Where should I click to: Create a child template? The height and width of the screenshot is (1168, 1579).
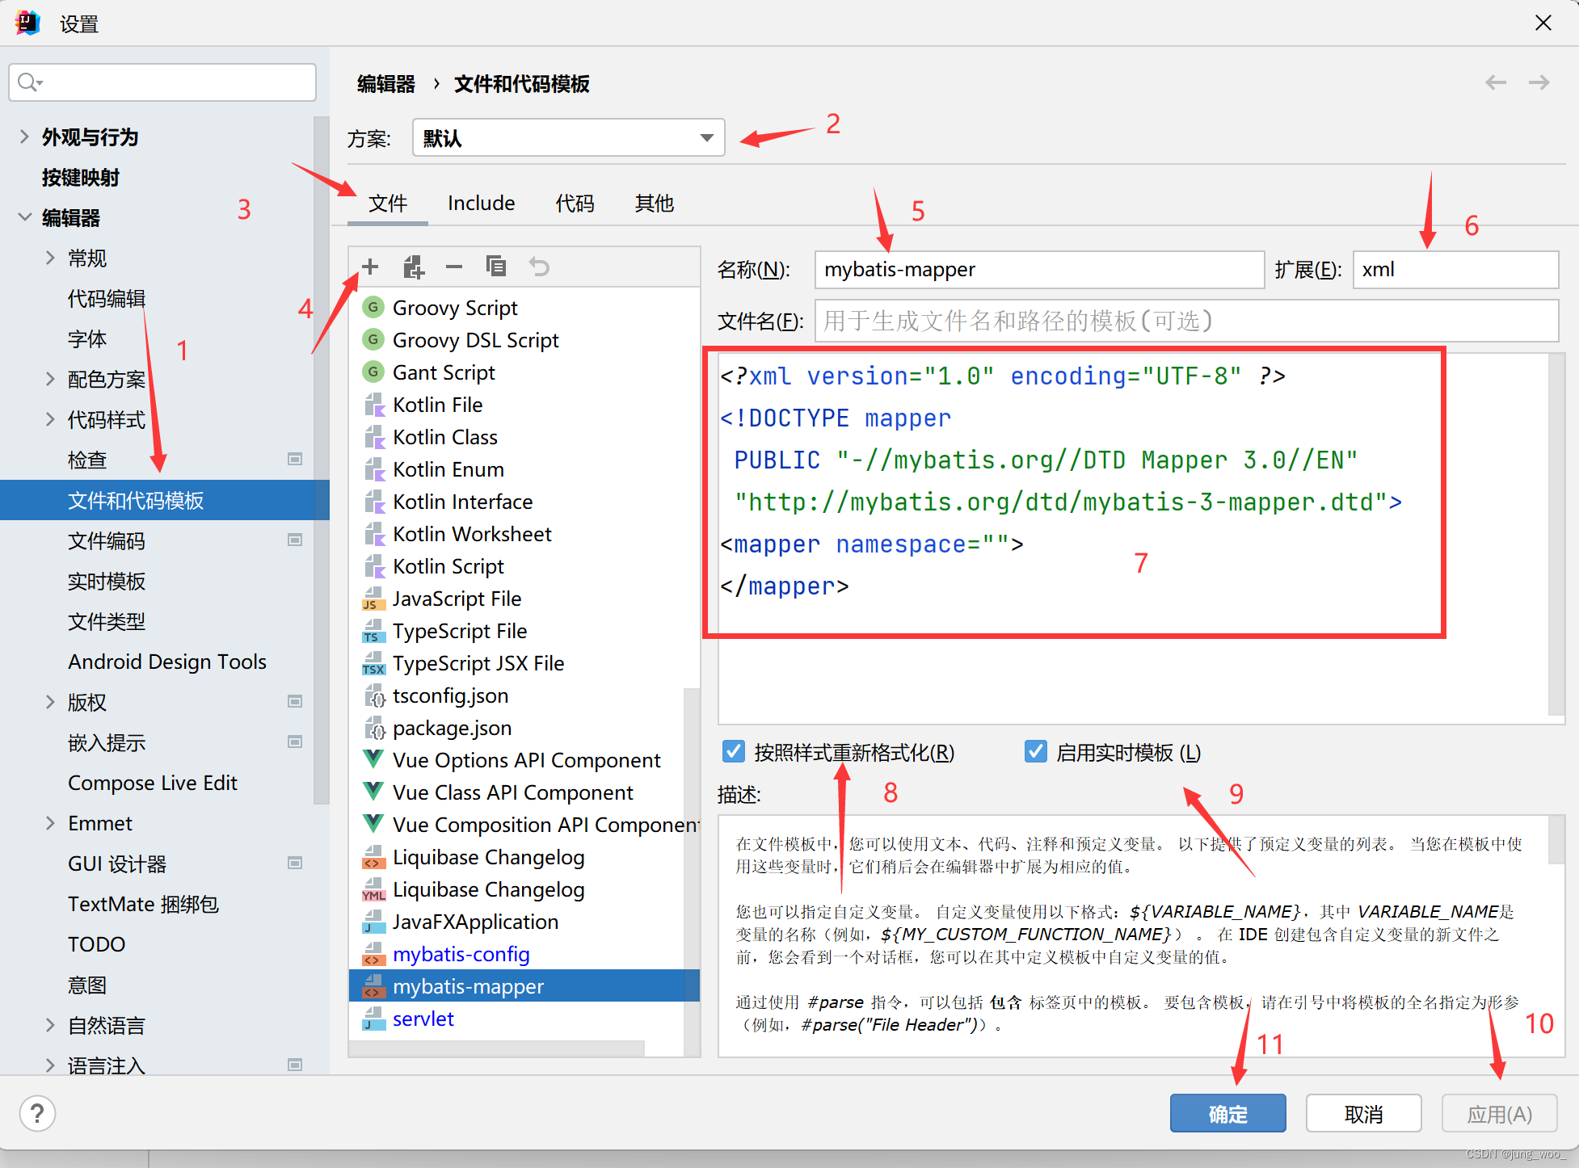413,267
